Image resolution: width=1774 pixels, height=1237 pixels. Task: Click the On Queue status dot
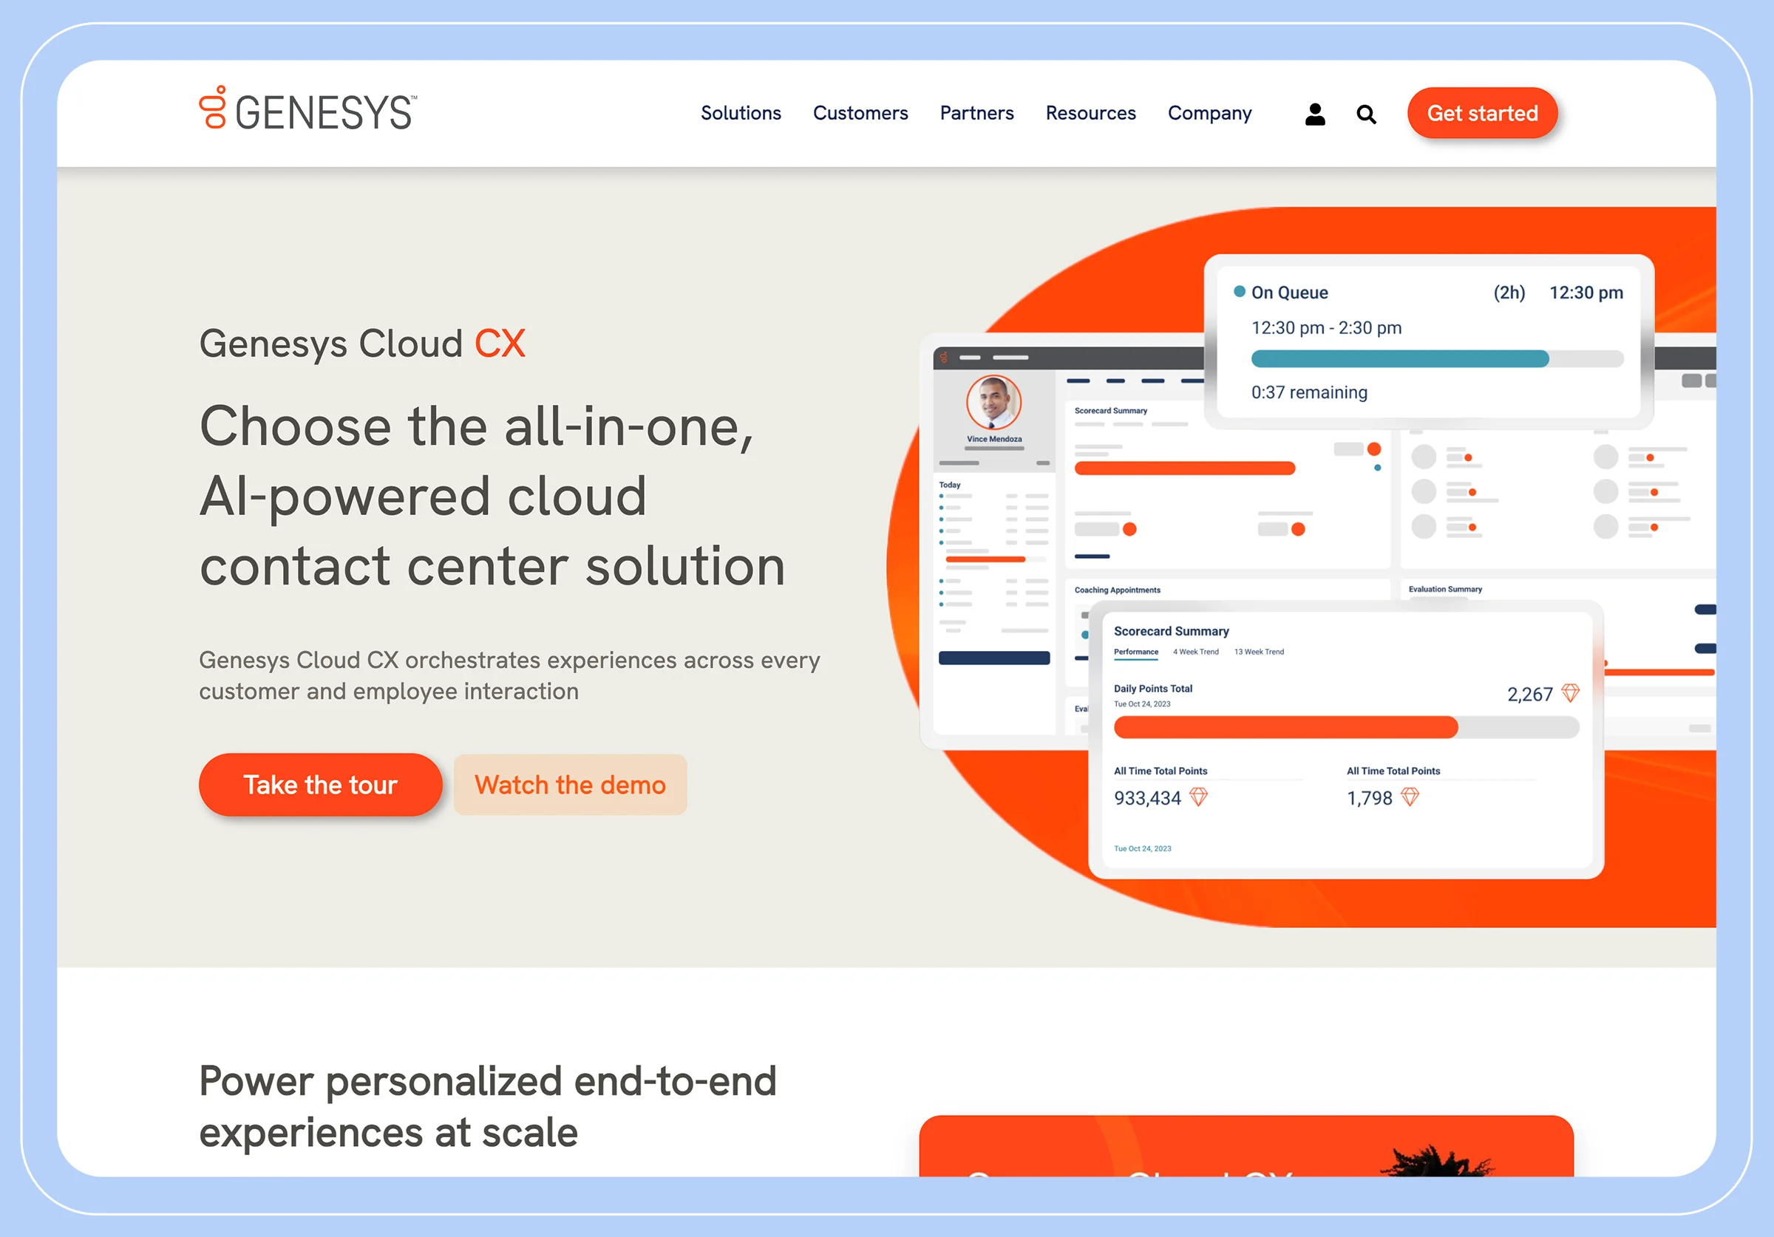click(1239, 291)
